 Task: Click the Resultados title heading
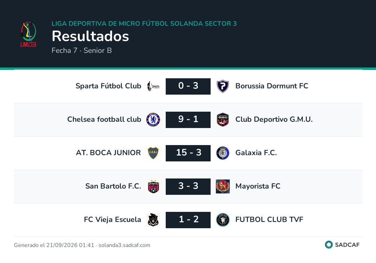click(90, 36)
